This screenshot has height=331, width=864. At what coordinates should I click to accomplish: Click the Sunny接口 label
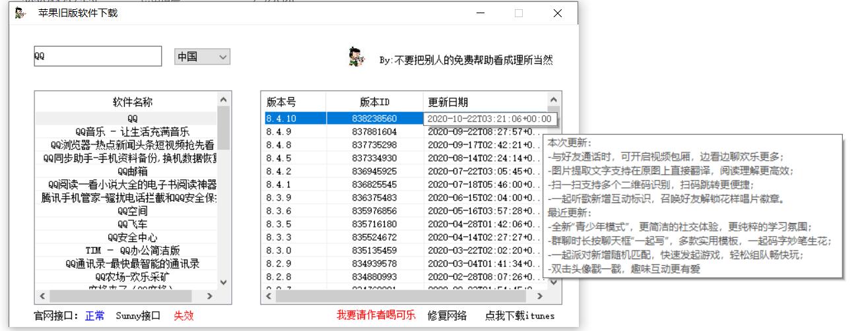click(138, 316)
